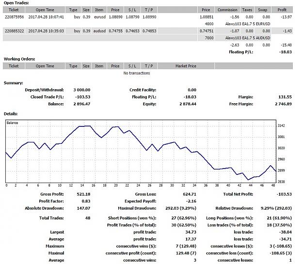Click the No transactions text
The image size is (303, 264).
coord(137,73)
